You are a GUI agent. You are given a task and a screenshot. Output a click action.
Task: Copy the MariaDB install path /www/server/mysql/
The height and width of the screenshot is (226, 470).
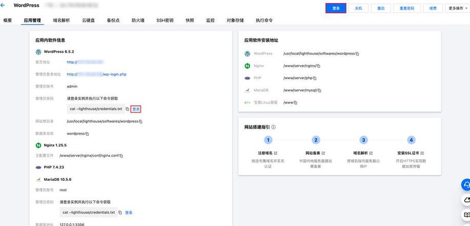(320, 90)
